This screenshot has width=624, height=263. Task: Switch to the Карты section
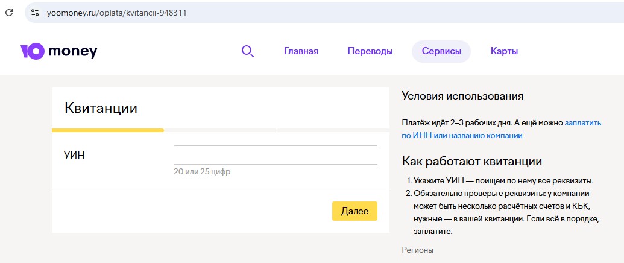pyautogui.click(x=504, y=52)
